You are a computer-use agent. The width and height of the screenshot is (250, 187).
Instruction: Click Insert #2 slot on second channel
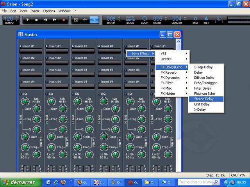57,63
